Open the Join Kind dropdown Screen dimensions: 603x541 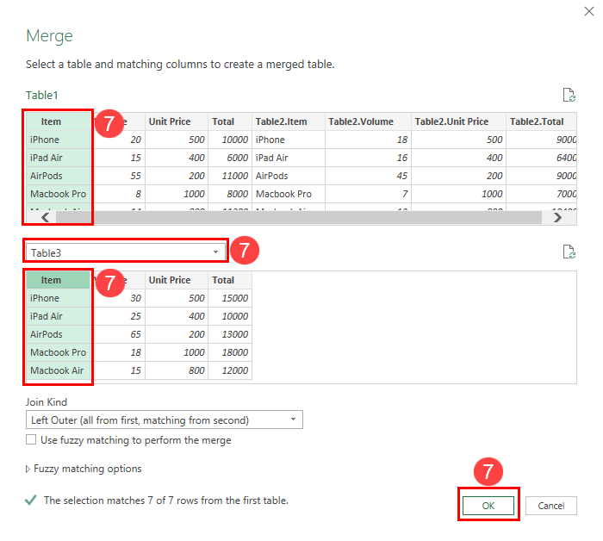point(165,420)
